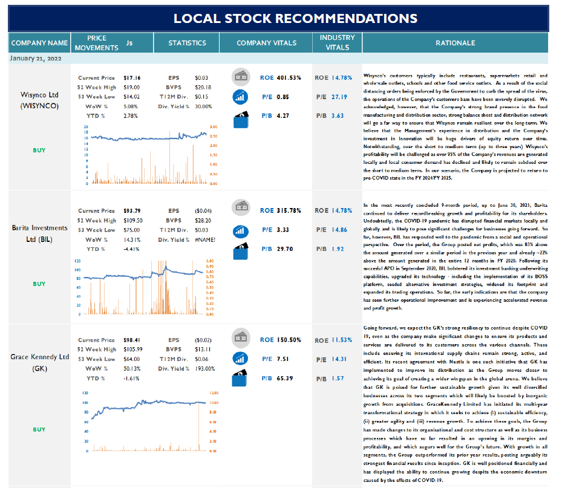Select the RATIONALE column header
The image size is (565, 488).
(x=455, y=43)
